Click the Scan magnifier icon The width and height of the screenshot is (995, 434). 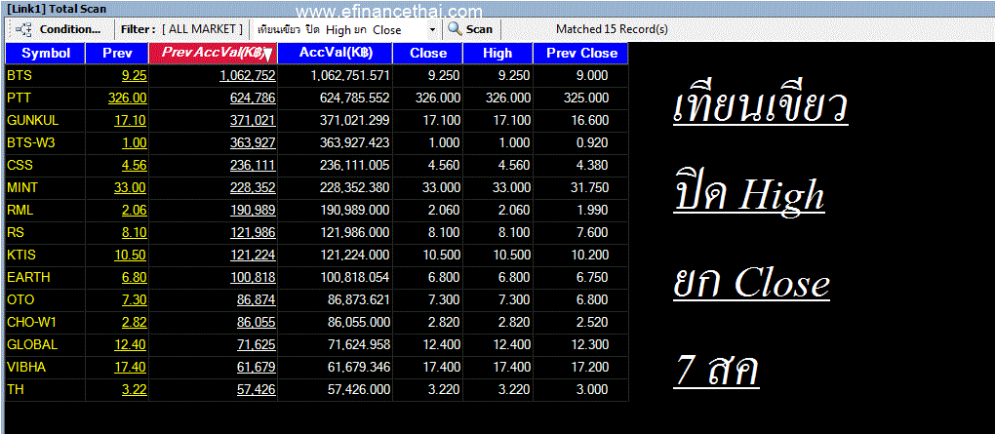455,29
